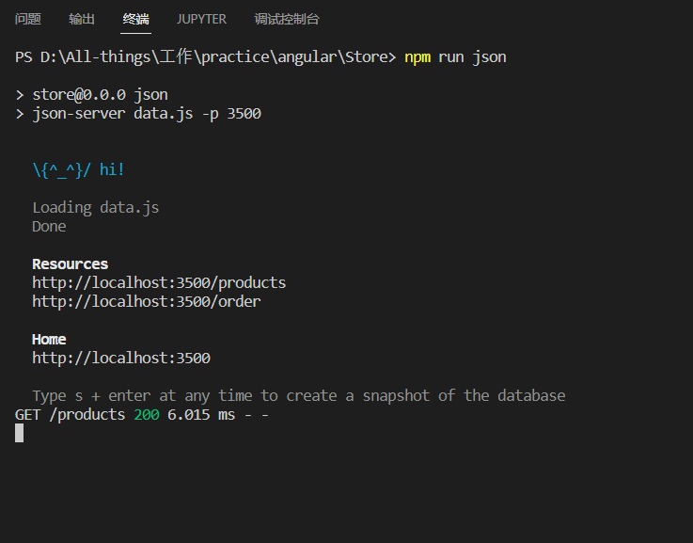Switch to the 问题 tab
This screenshot has width=693, height=543.
pyautogui.click(x=28, y=19)
